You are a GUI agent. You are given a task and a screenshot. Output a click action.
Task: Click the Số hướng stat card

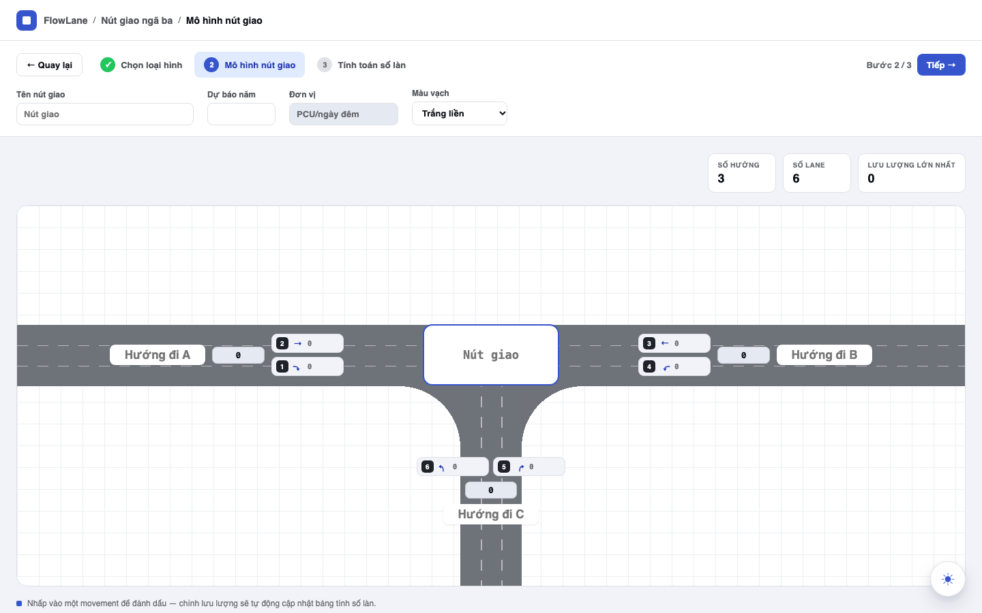pyautogui.click(x=742, y=173)
